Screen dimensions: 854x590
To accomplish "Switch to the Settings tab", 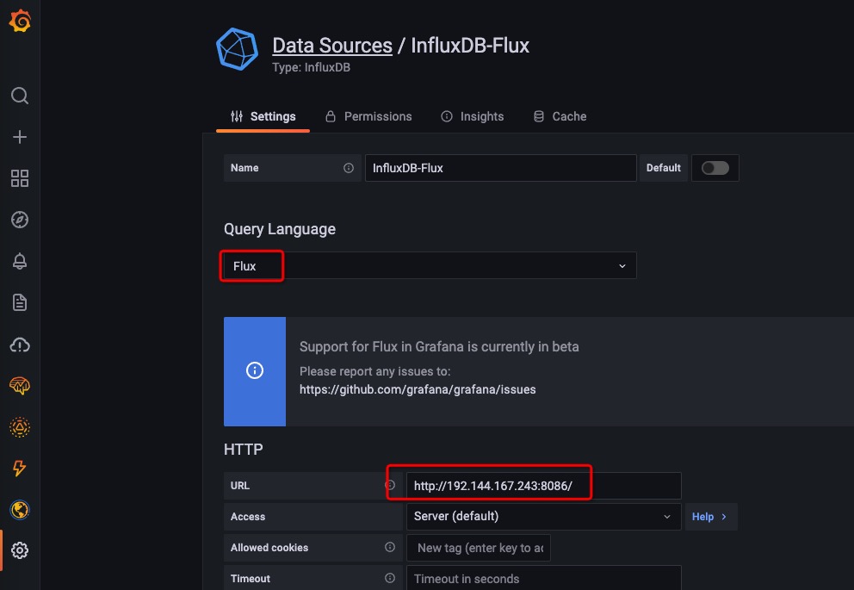I will point(263,116).
